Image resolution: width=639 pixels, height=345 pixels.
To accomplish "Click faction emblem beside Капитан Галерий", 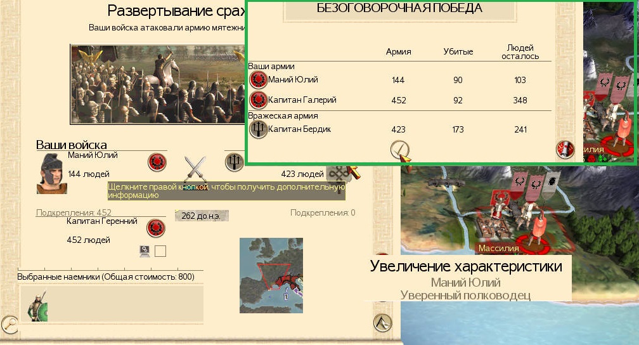I will [258, 100].
